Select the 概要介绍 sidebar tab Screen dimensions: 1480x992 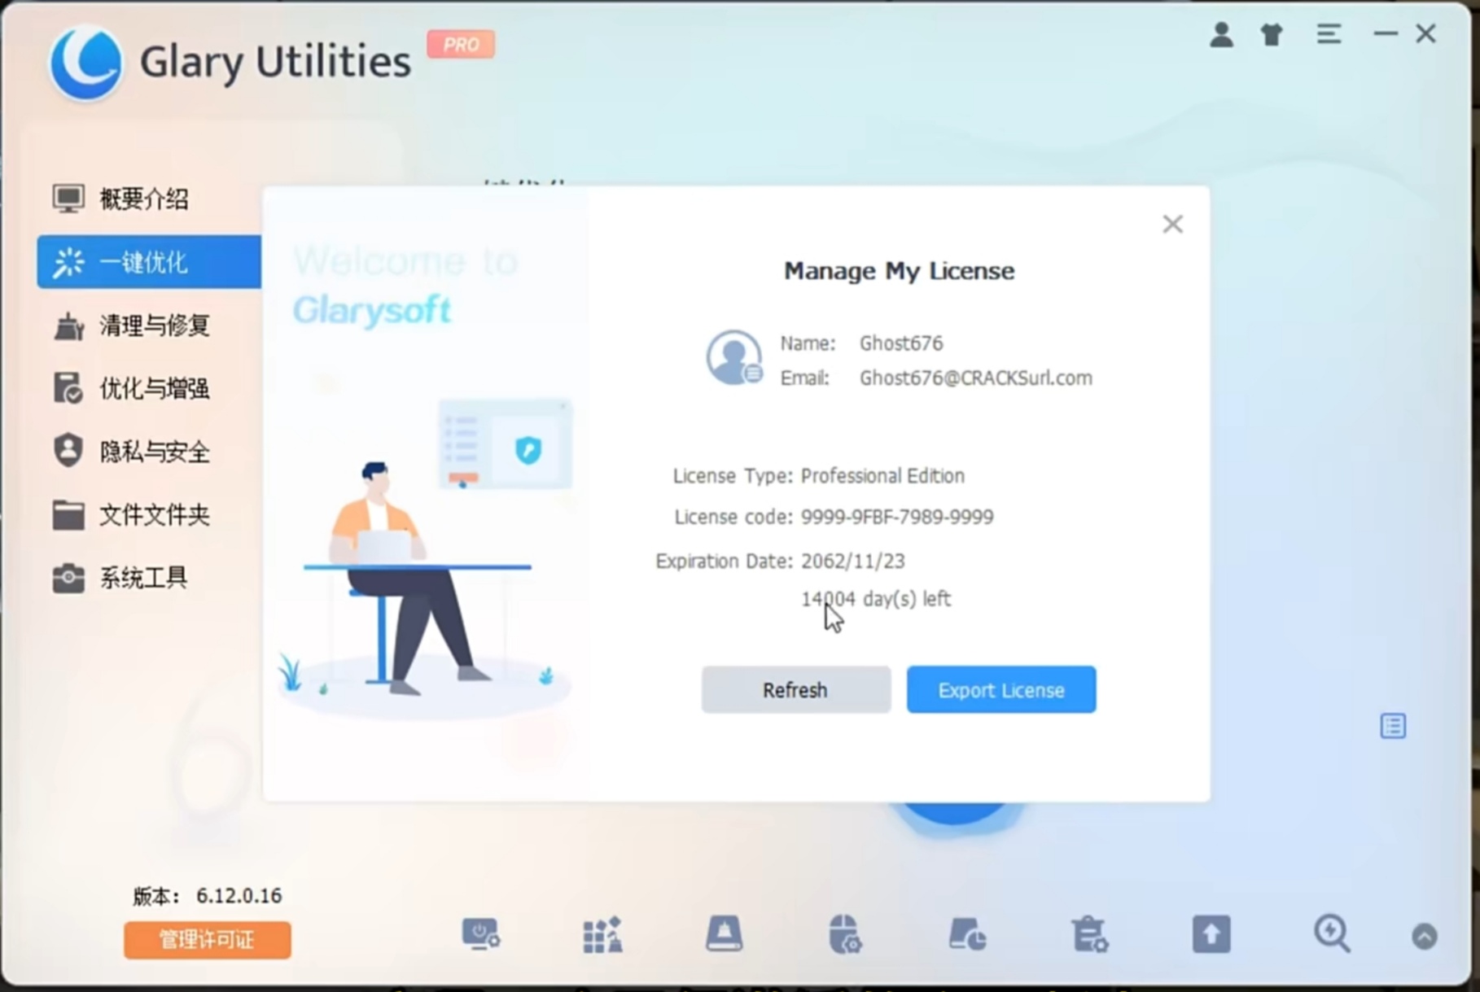coord(144,199)
